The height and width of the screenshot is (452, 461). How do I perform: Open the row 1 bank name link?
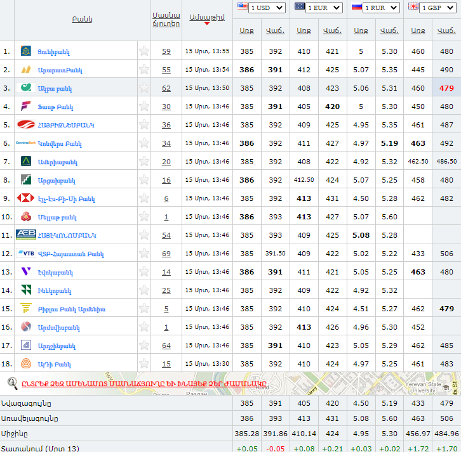[54, 52]
